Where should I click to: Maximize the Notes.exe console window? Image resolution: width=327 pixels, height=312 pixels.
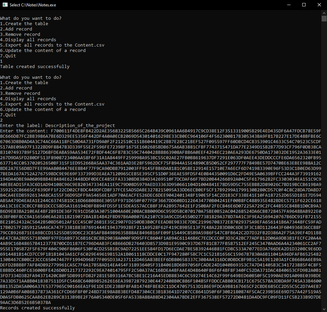pyautogui.click(x=304, y=5)
